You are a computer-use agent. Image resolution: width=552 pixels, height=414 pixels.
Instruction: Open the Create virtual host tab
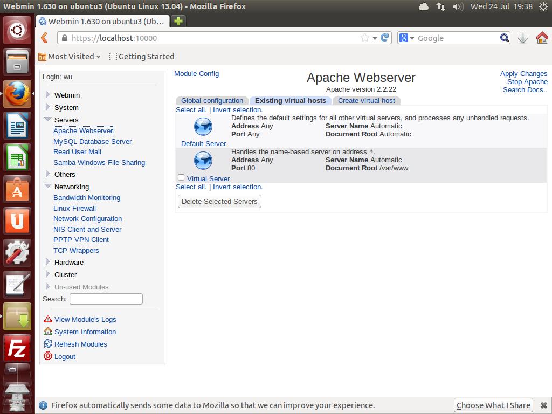[x=366, y=101]
